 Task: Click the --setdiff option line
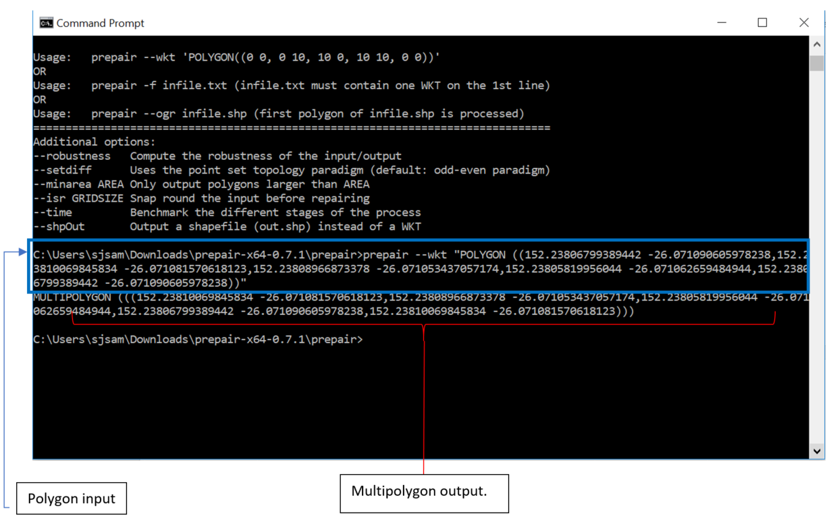292,170
